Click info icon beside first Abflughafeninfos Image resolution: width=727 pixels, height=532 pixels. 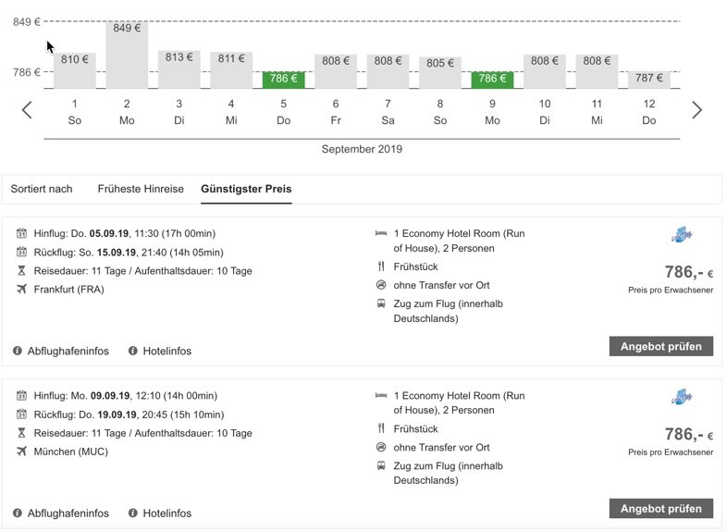pos(18,351)
